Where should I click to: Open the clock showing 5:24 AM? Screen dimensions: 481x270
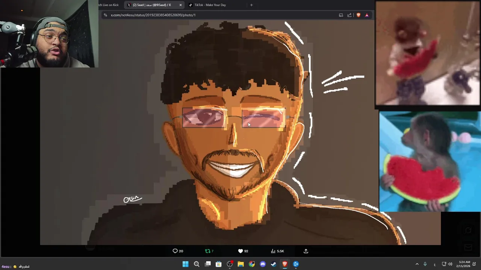tap(464, 264)
